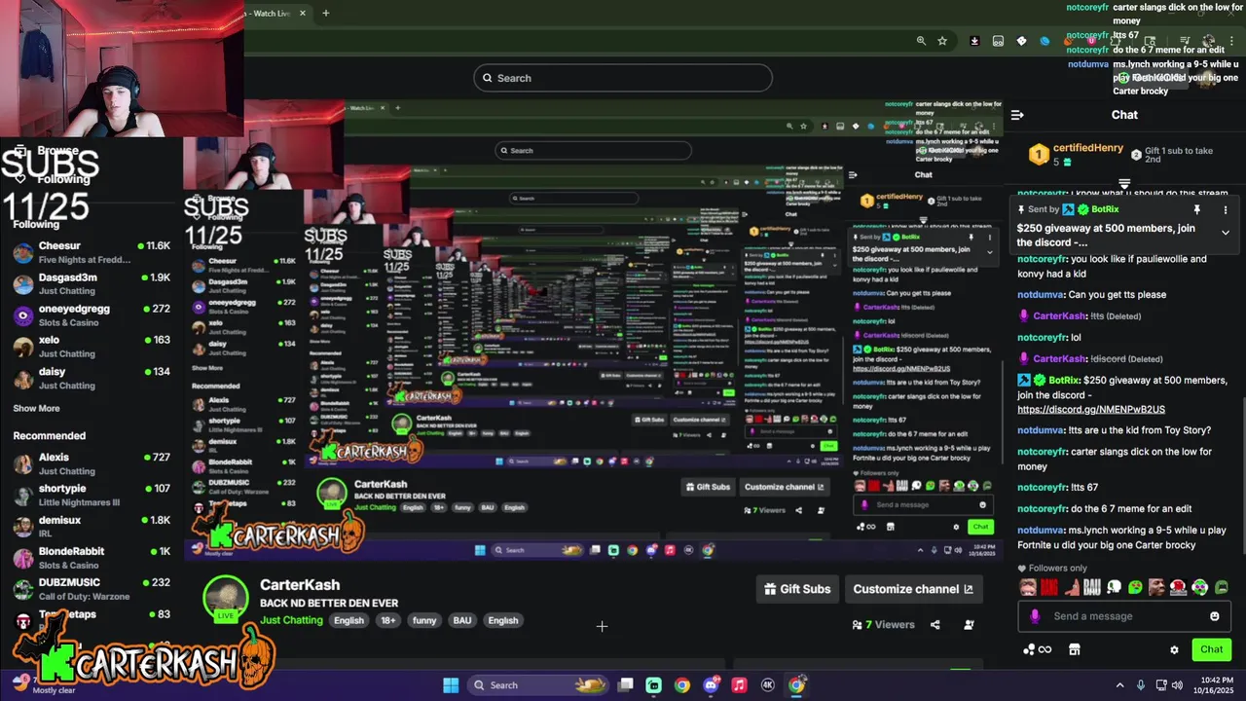Click certifiedHenry top gifter entry
Screen dimensions: 1246x701
point(1076,154)
